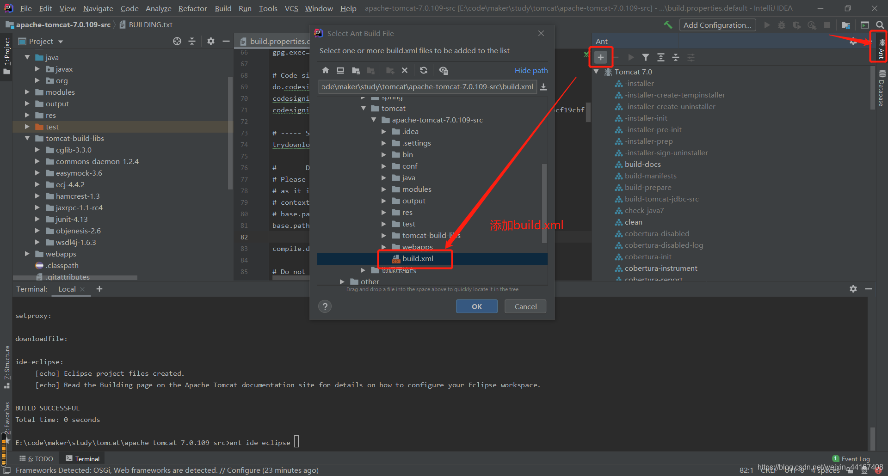Expand 'other' folder in dialog file tree
Screen dimensions: 888x476
342,281
